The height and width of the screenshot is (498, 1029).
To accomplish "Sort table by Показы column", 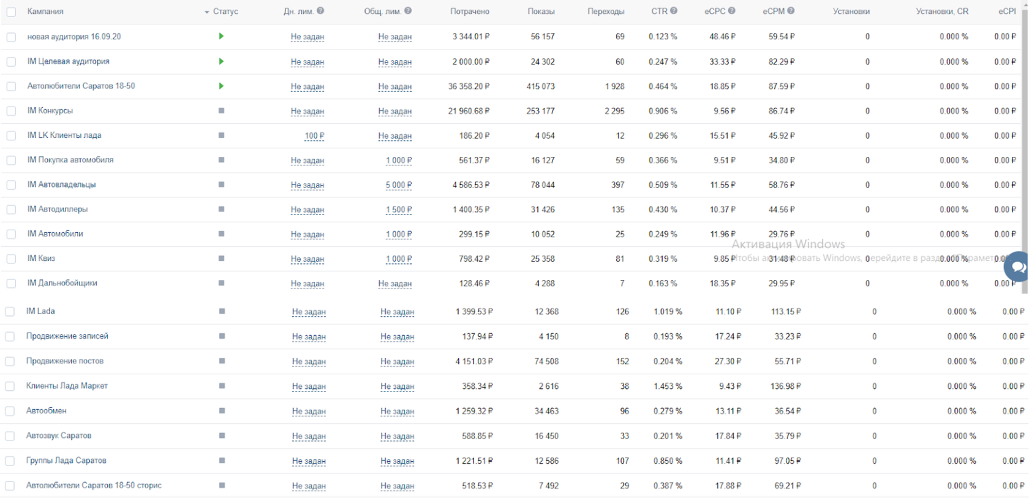I will pos(540,12).
